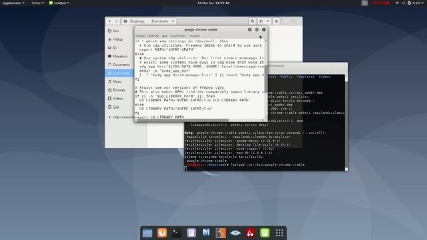Open the Yerler menu in top bar
Image resolution: width=427 pixels, height=240 pixels.
click(37, 3)
